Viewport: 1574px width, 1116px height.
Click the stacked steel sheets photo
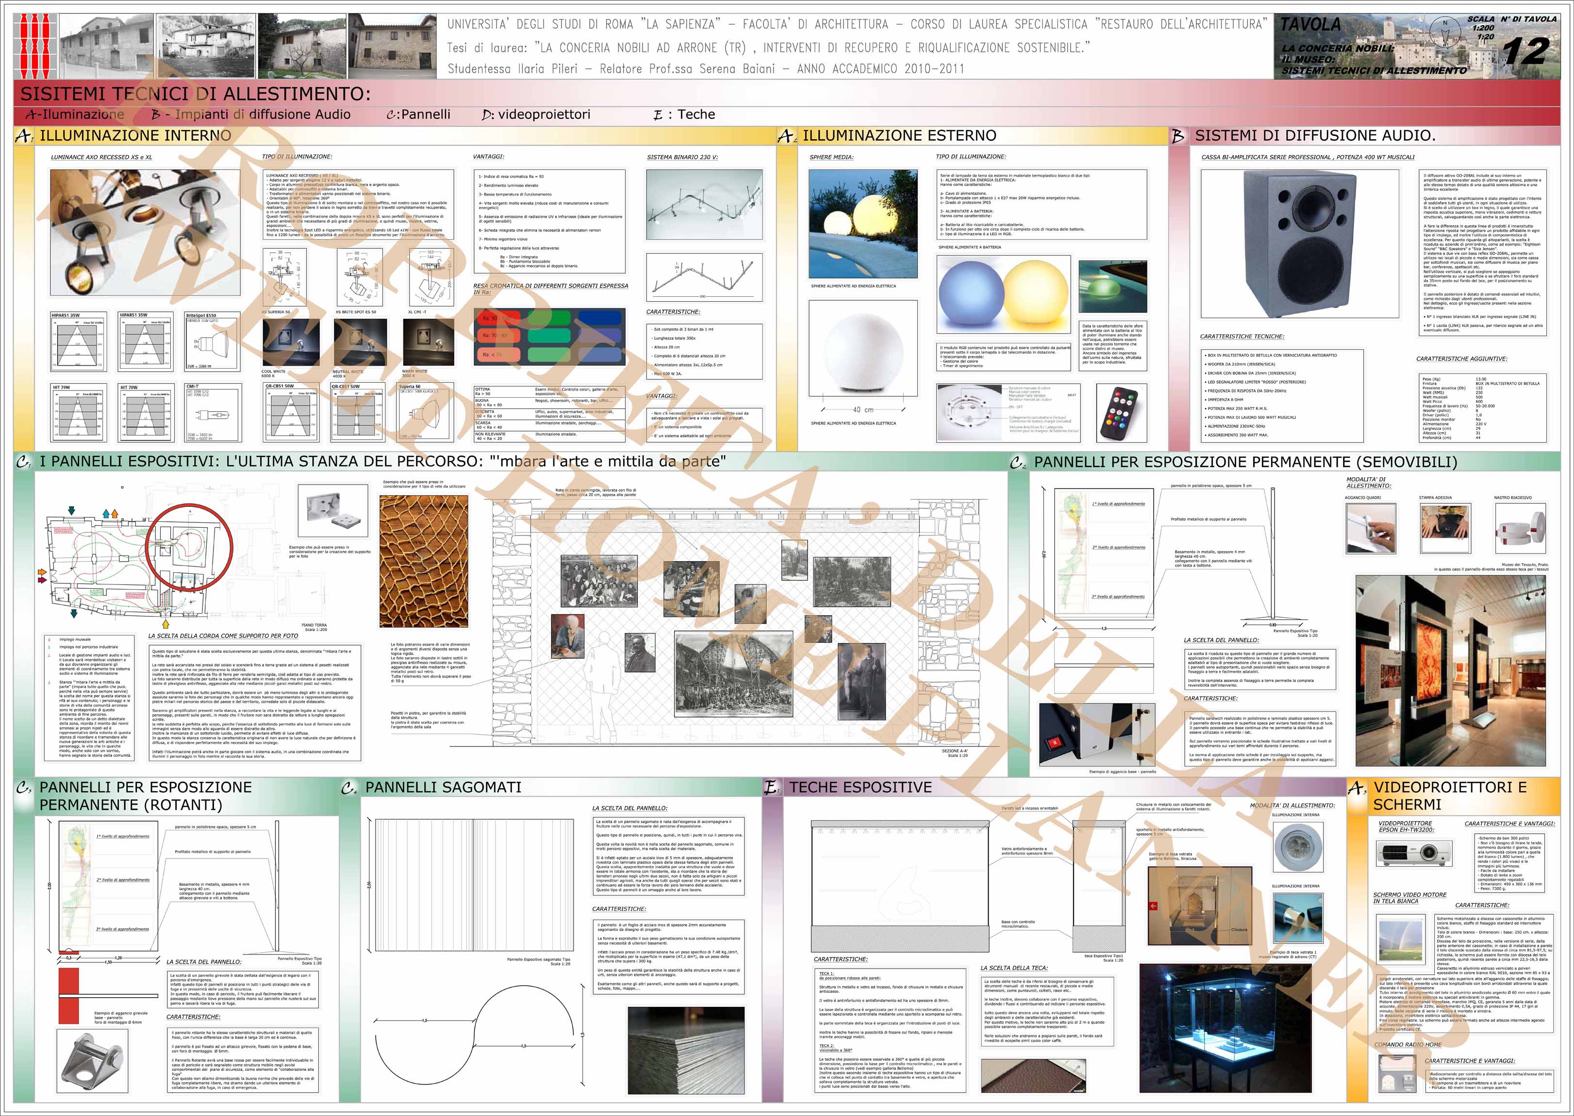pyautogui.click(x=686, y=1050)
